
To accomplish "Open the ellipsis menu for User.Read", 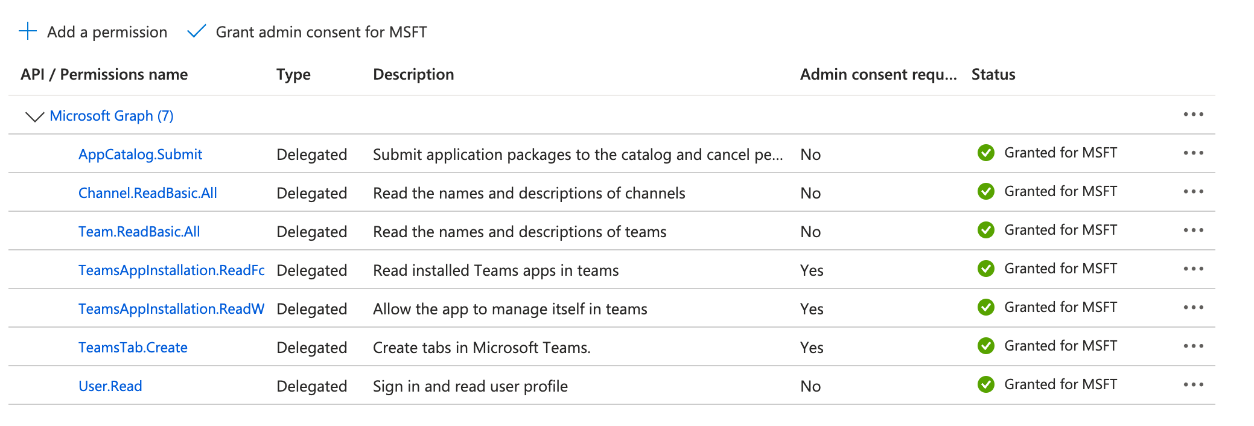I will [x=1193, y=385].
